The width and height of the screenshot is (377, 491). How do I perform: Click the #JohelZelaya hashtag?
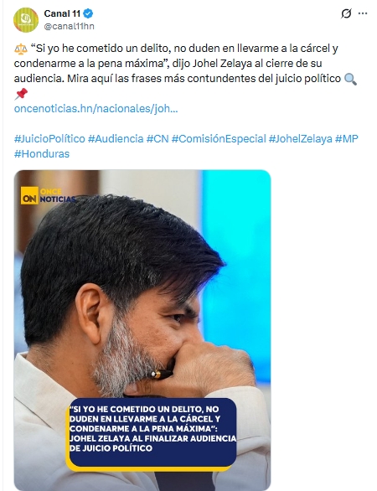[300, 139]
